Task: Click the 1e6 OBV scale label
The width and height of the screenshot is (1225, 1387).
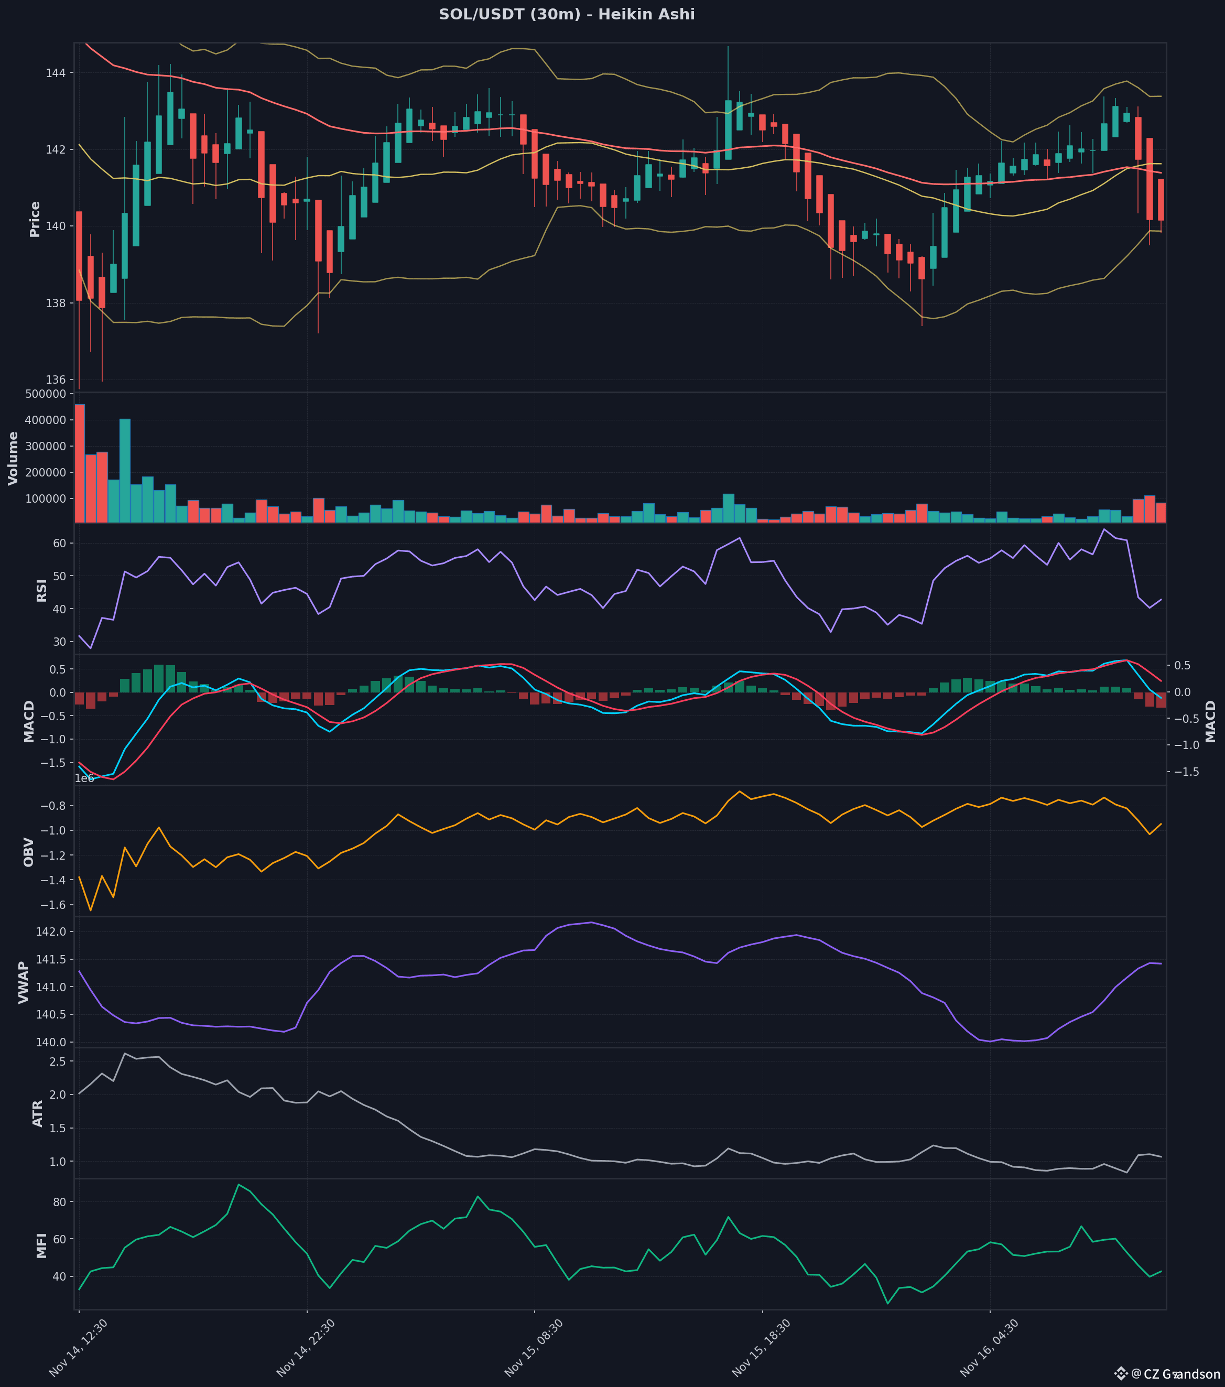Action: [84, 778]
